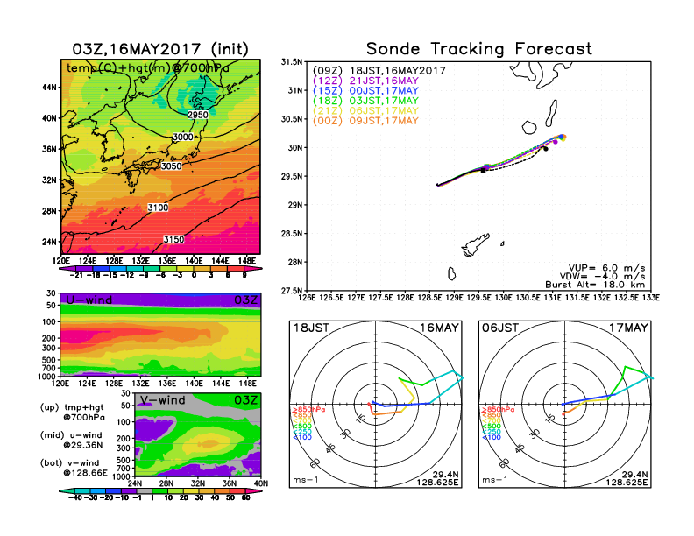
Task: Click the teal left end of wind color bar
Action: 67,490
